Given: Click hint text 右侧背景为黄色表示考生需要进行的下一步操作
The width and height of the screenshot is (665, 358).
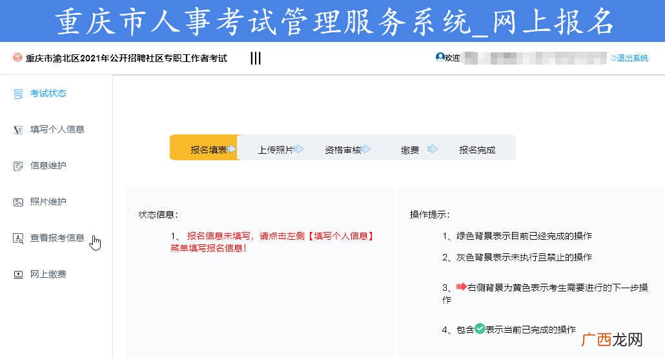Looking at the screenshot, I should (x=546, y=293).
